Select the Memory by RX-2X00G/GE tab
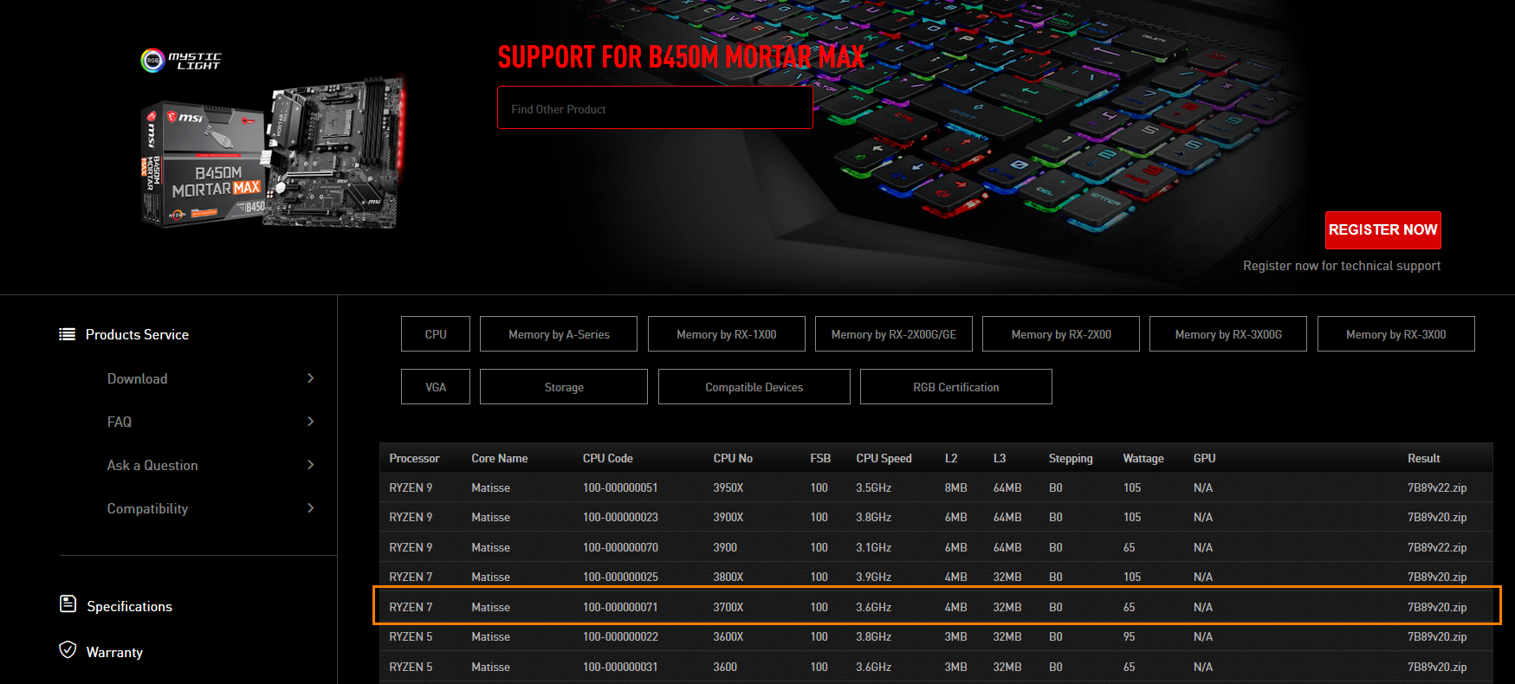Viewport: 1515px width, 684px height. pyautogui.click(x=894, y=334)
